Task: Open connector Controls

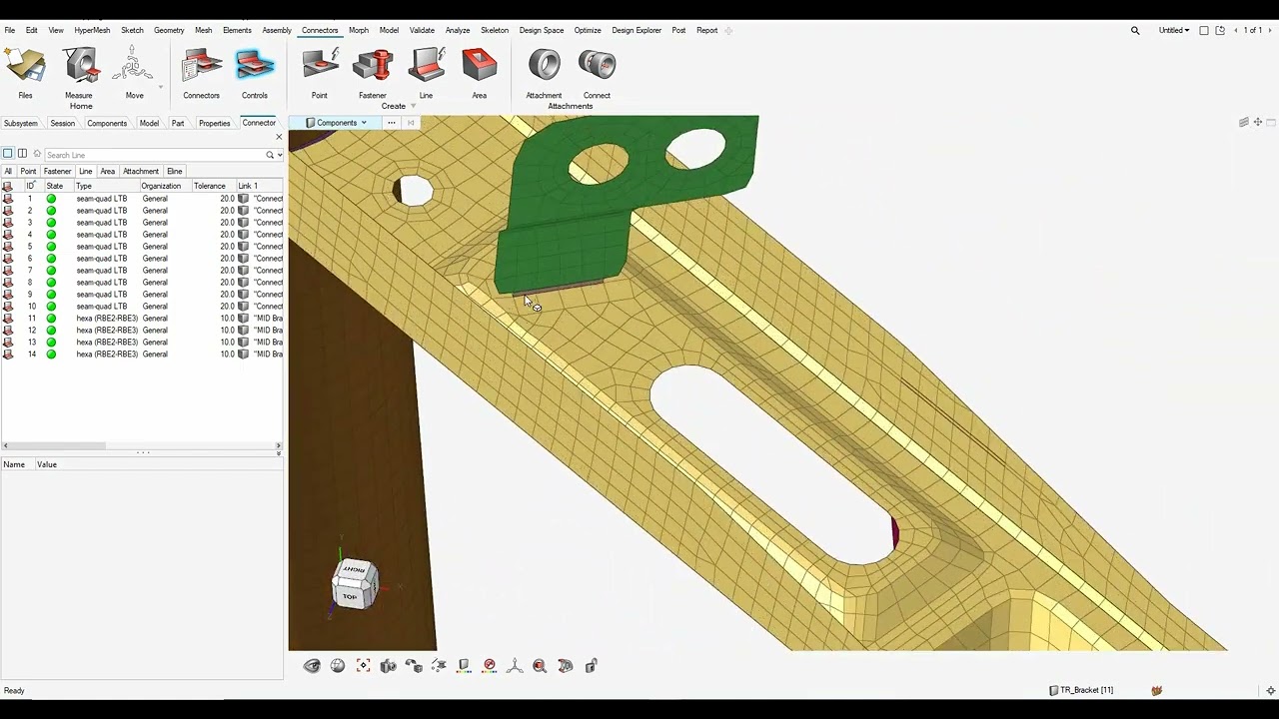Action: (255, 74)
